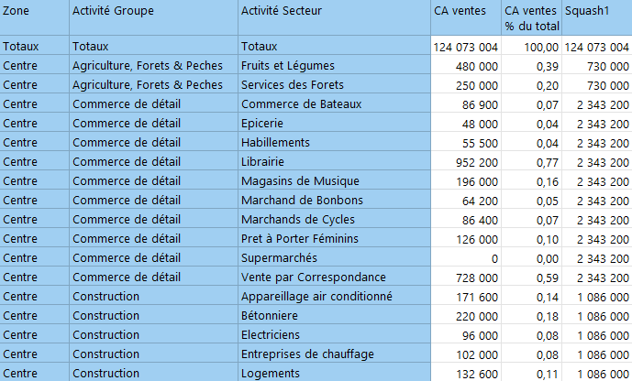Screen dimensions: 632x381
Task: Click the Librairie sector cell
Action: pyautogui.click(x=334, y=162)
